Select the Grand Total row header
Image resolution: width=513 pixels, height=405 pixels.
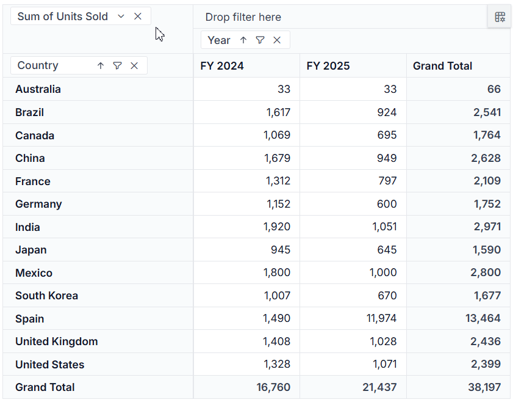98,387
